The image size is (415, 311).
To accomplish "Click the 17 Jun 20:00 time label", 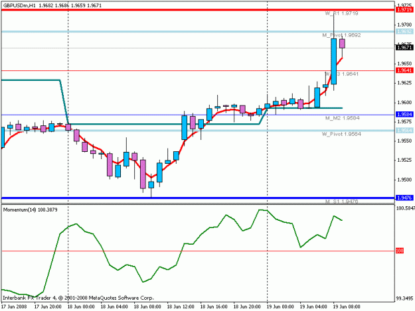I will 48,306.
